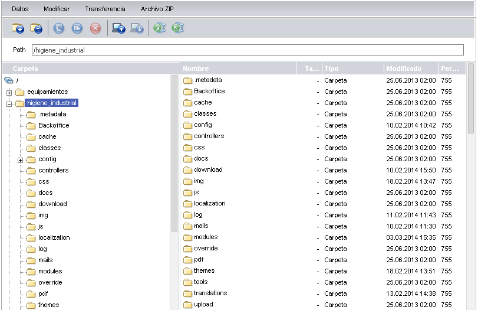Select override in the folder tree
478x310 pixels.
point(50,282)
